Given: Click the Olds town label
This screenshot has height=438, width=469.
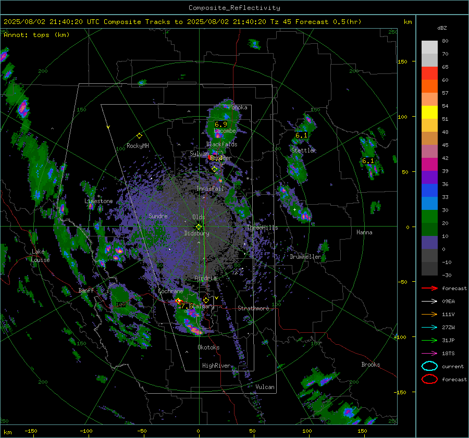Looking at the screenshot, I should [199, 217].
